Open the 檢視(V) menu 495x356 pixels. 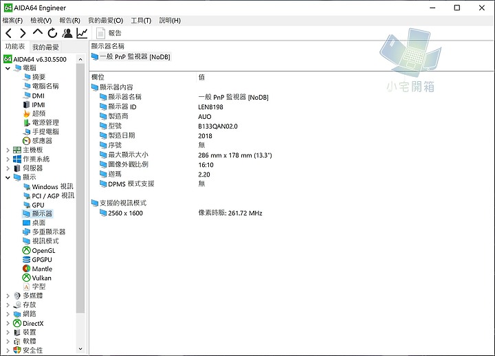click(41, 21)
